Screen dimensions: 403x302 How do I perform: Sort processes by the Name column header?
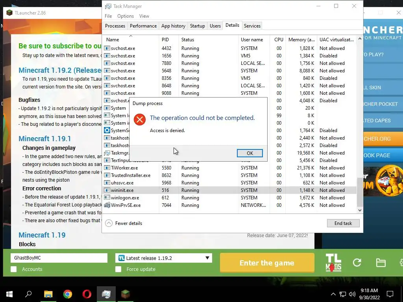coord(131,40)
